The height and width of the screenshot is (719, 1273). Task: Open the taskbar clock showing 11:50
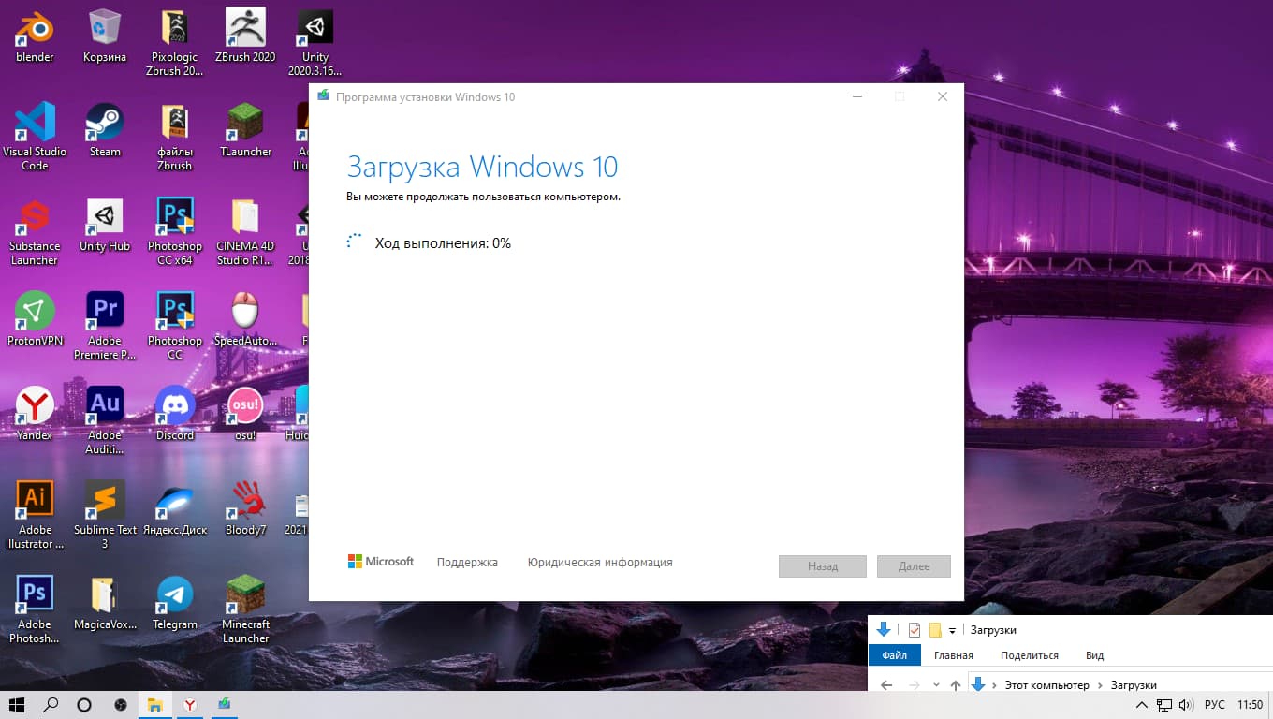point(1251,705)
